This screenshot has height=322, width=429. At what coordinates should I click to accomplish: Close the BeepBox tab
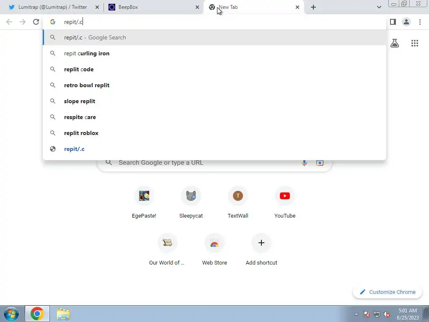point(197,7)
